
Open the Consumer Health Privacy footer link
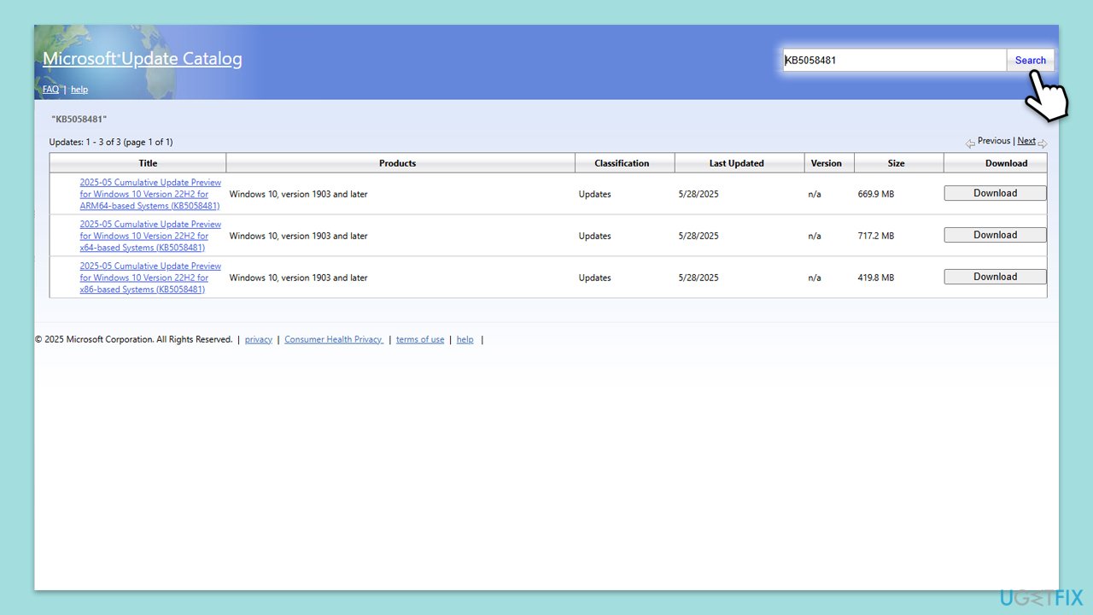point(333,340)
